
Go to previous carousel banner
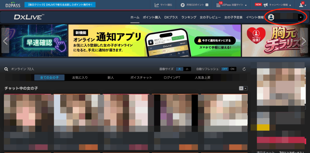(x=5, y=41)
